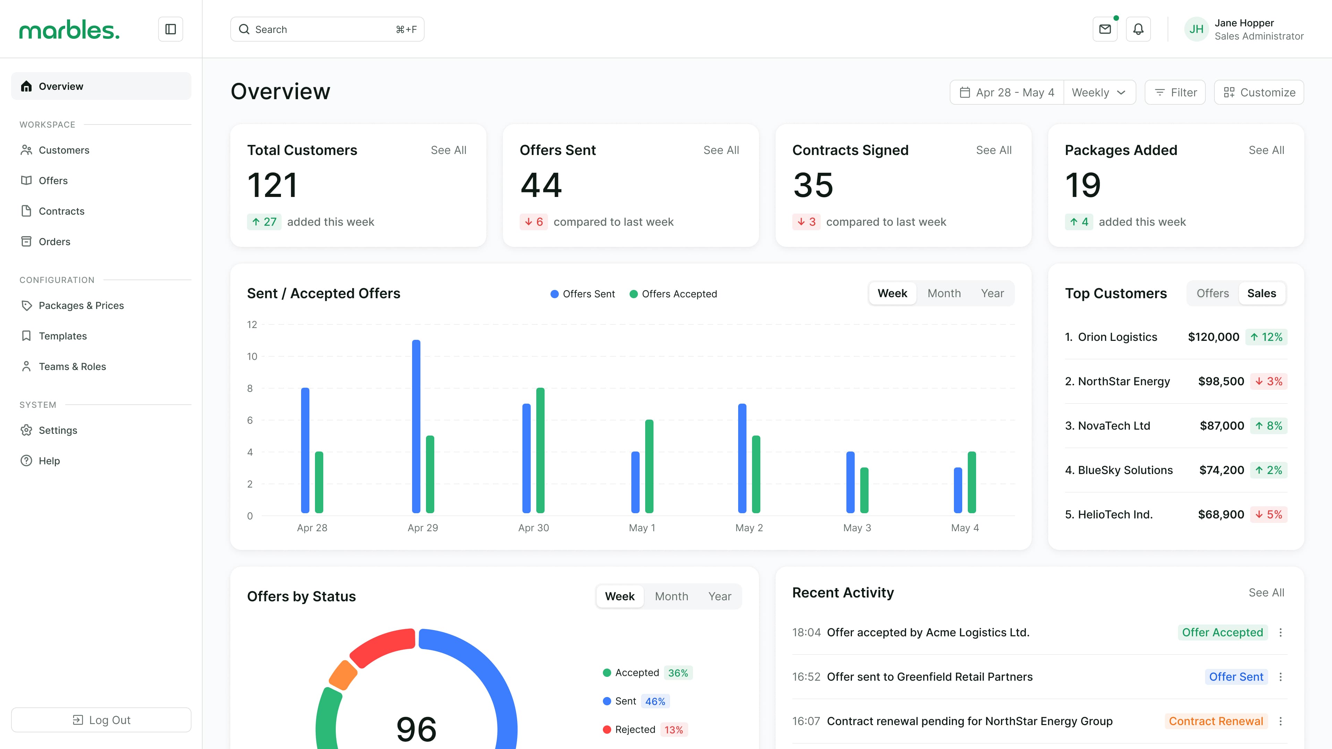Click the search magnifier icon

[244, 29]
